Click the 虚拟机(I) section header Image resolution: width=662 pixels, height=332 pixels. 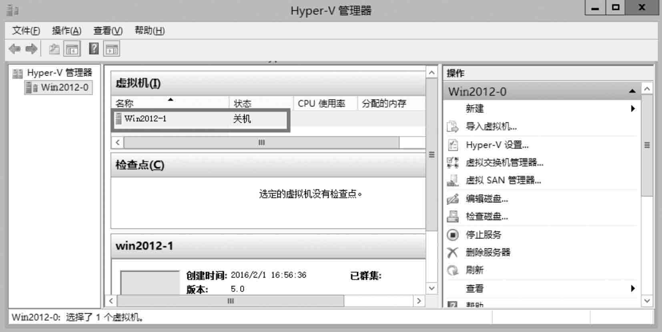point(268,83)
